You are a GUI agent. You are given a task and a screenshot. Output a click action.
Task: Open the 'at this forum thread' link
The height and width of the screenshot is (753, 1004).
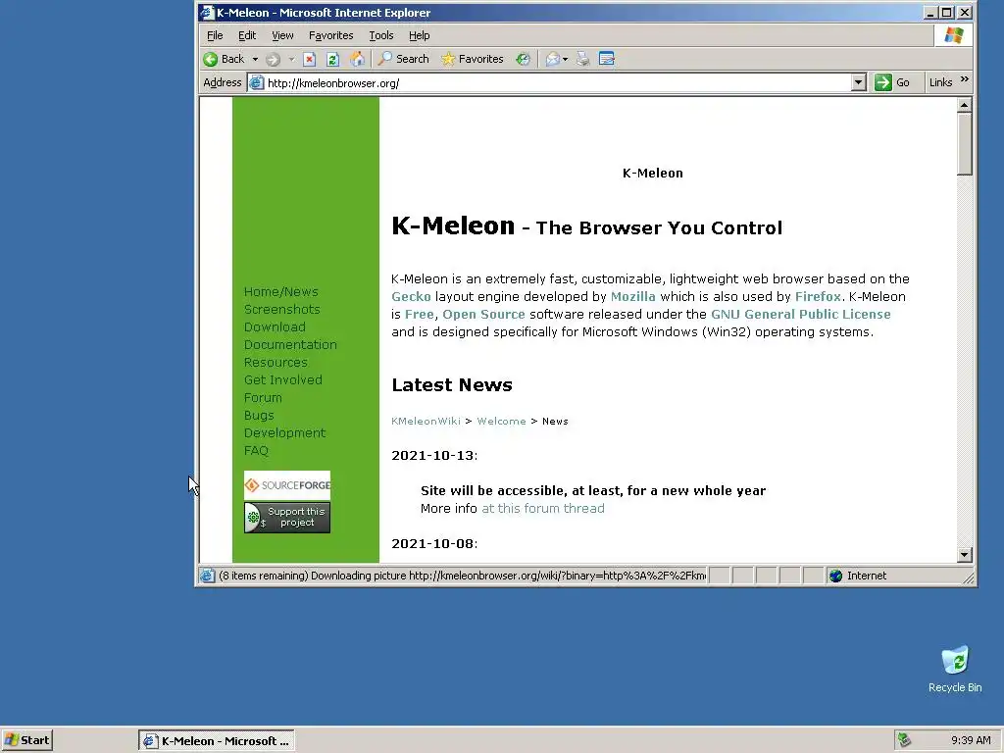pyautogui.click(x=543, y=509)
